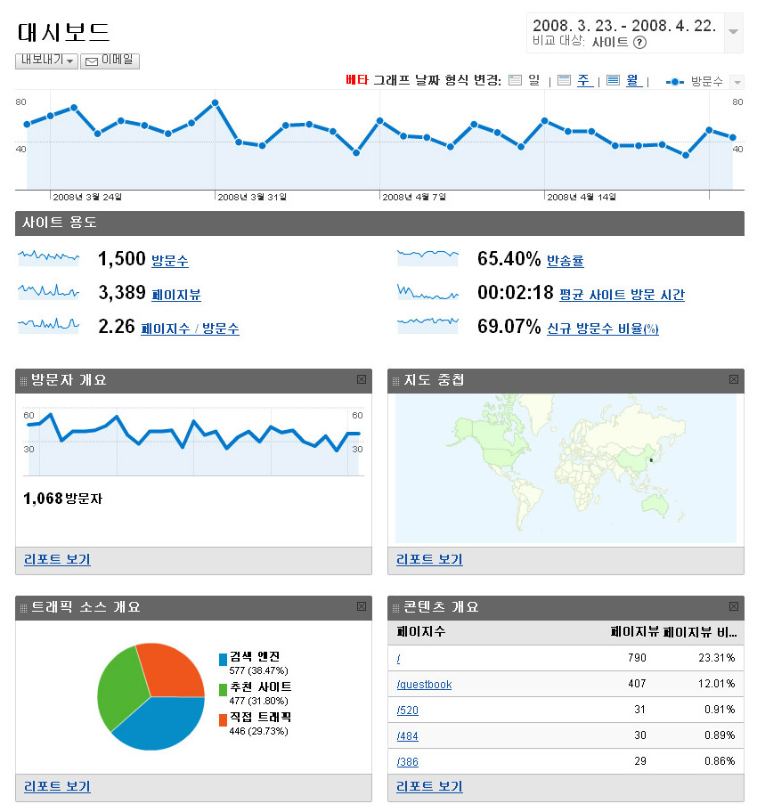Viewport: 757px width, 812px height.
Task: Open the 방문수 metric dropdown arrow
Action: click(x=737, y=82)
